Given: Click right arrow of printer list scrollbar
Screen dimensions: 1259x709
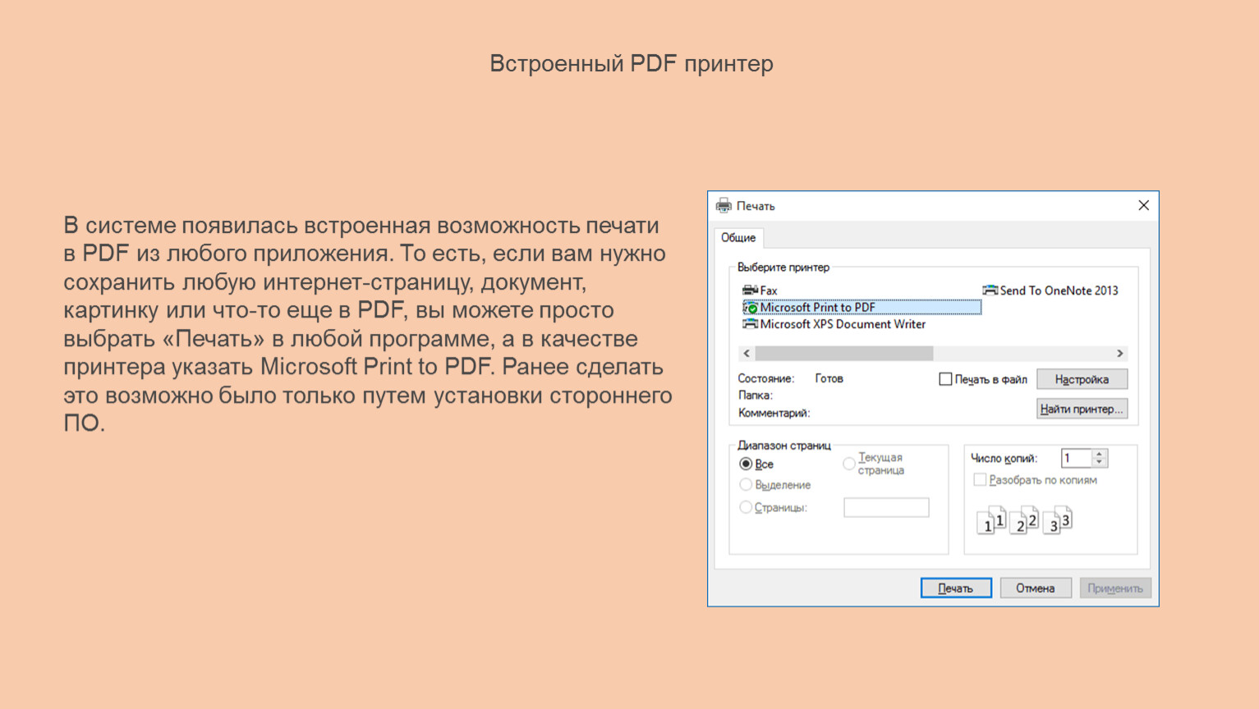Looking at the screenshot, I should tap(1119, 353).
